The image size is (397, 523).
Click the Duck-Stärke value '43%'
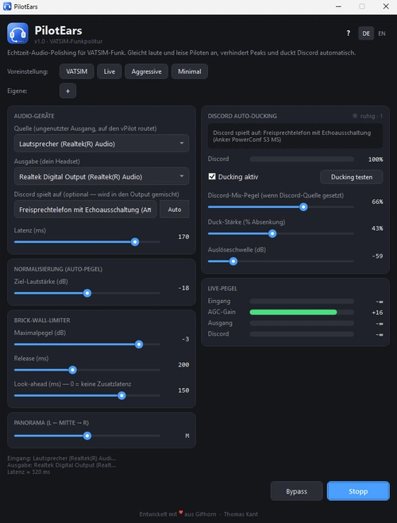[x=377, y=228]
